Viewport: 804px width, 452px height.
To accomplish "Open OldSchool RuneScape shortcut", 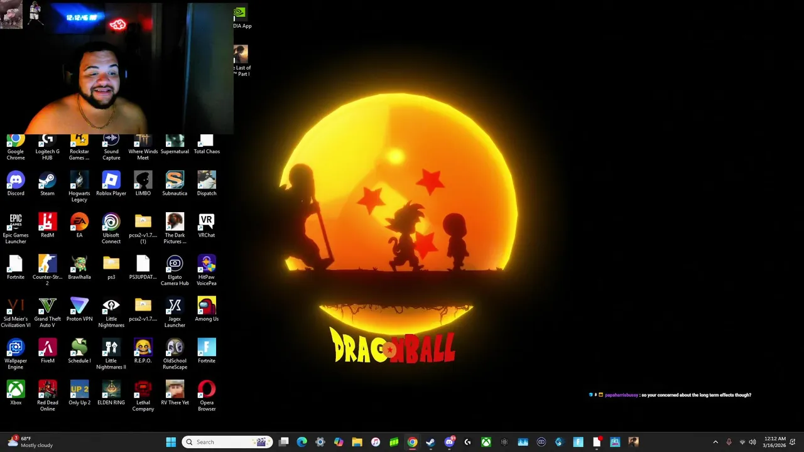I will [175, 355].
